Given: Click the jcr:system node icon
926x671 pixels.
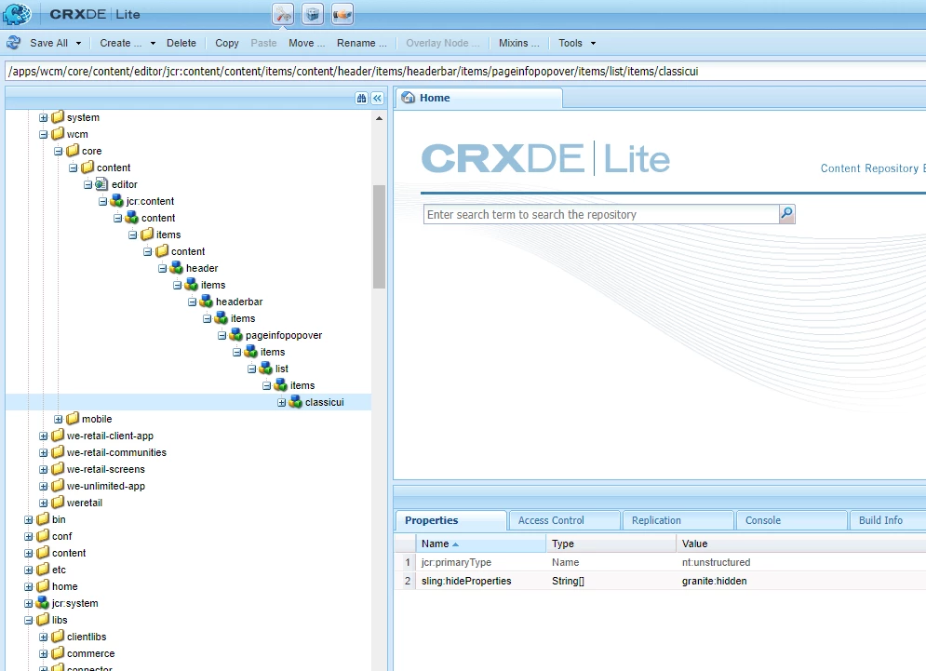Looking at the screenshot, I should pos(43,603).
